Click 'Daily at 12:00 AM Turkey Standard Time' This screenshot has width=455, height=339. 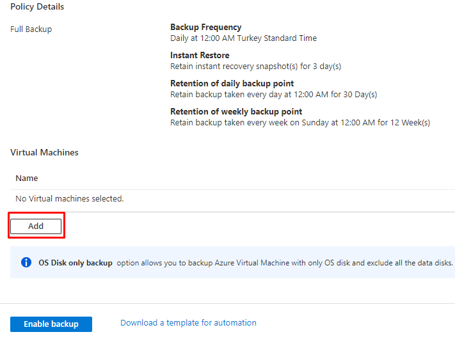(243, 38)
